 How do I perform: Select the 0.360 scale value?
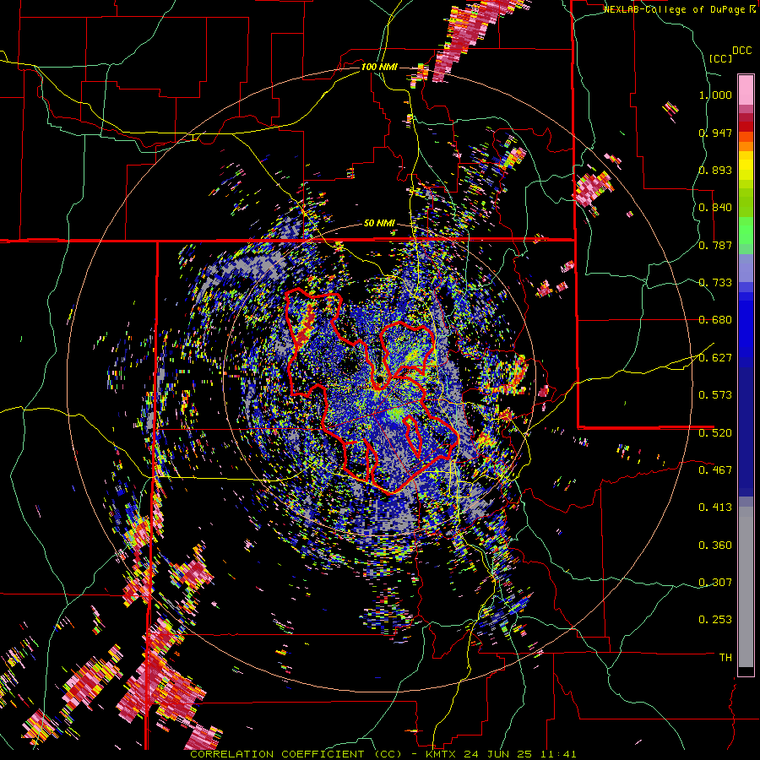pos(715,546)
